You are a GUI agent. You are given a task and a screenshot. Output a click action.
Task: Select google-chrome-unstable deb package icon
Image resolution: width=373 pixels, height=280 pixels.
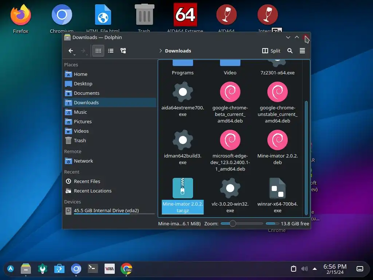[x=277, y=92]
